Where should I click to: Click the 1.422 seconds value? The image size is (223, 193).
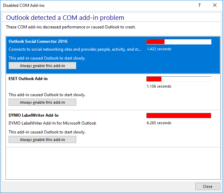click(x=159, y=49)
